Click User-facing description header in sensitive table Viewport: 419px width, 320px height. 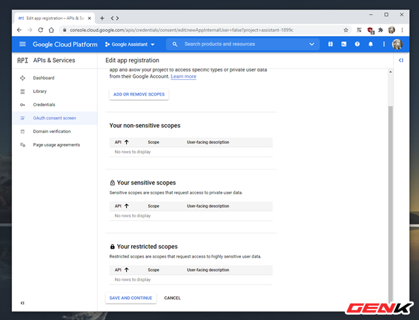[x=208, y=206]
